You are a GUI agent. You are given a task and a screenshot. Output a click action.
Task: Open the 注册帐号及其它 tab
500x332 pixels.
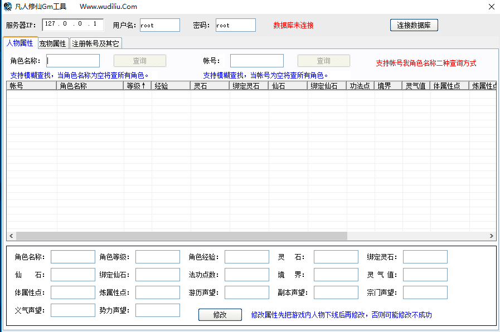95,43
